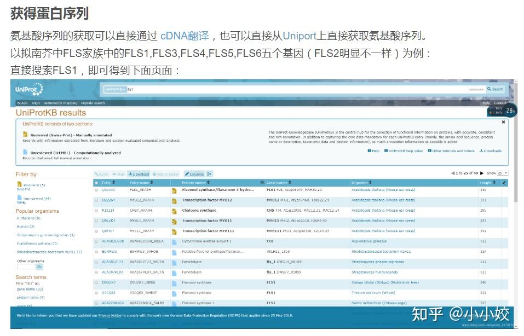Close the UniProtKB info box

tap(503, 122)
